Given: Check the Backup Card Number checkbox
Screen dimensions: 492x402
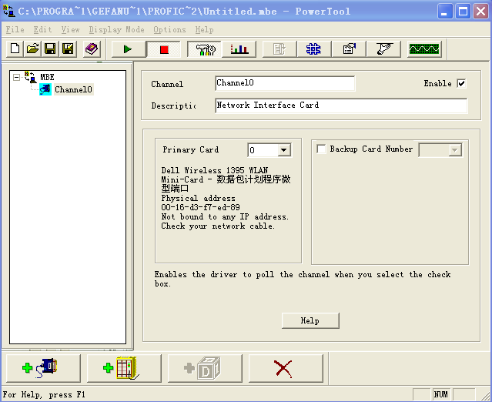Looking at the screenshot, I should (321, 149).
